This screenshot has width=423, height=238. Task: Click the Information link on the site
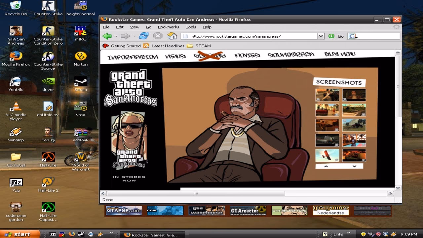133,57
